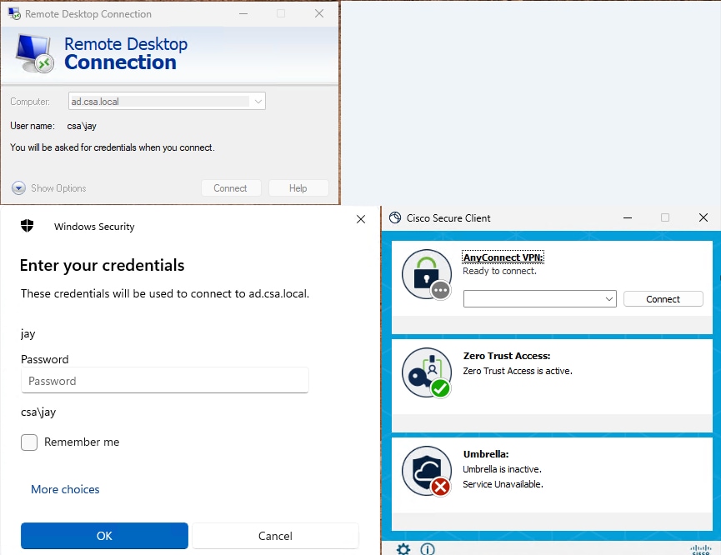This screenshot has width=721, height=555.
Task: Click Connect in the AnyConnect VPN panel
Action: pos(663,299)
